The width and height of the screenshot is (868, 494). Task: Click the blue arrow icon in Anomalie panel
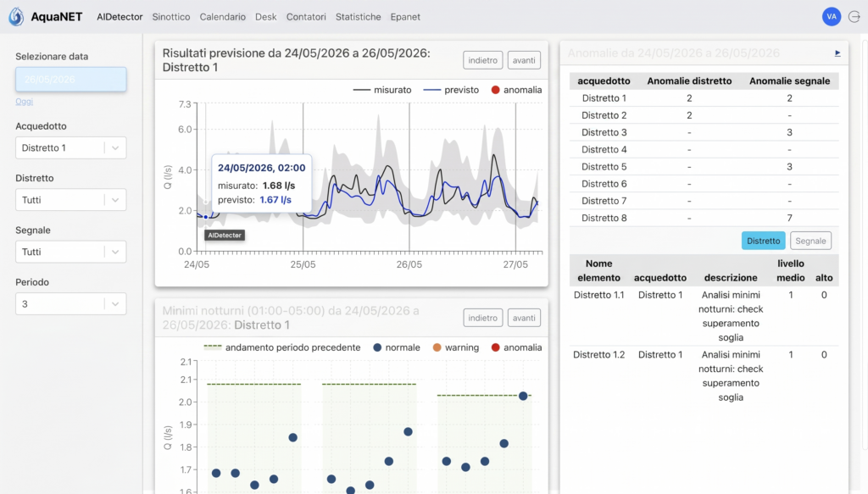tap(837, 53)
